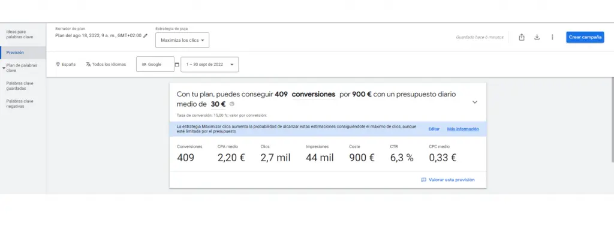Click the share plan icon

click(522, 37)
